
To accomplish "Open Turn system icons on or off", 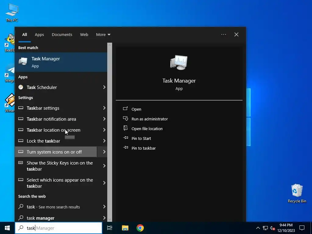I will [56, 152].
